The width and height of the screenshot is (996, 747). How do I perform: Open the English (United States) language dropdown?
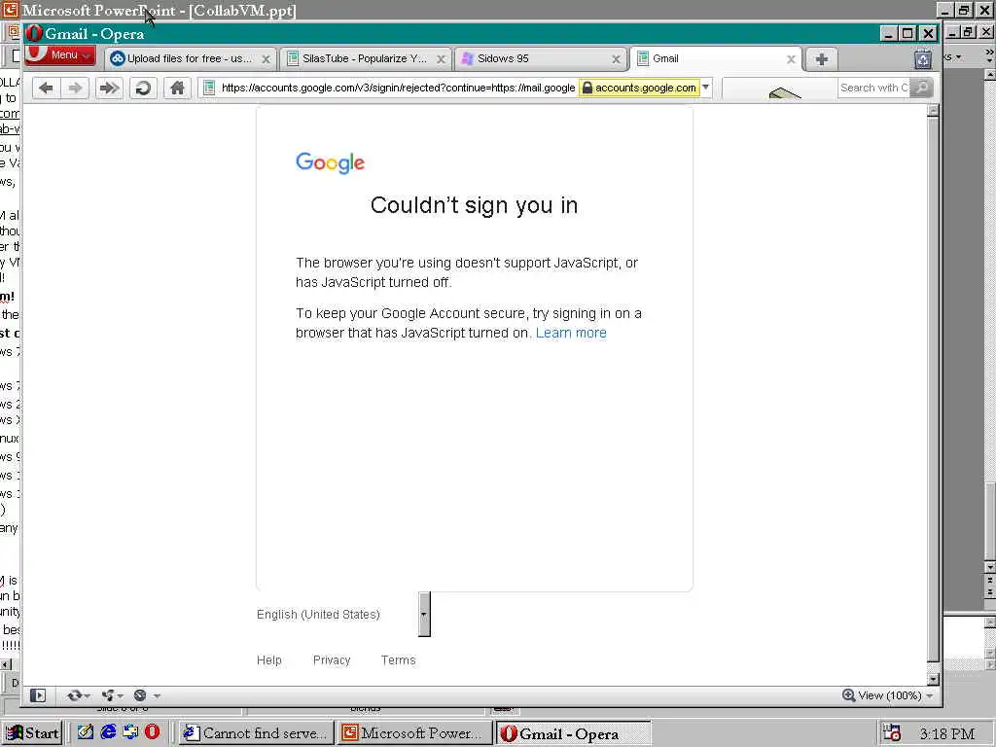[343, 615]
